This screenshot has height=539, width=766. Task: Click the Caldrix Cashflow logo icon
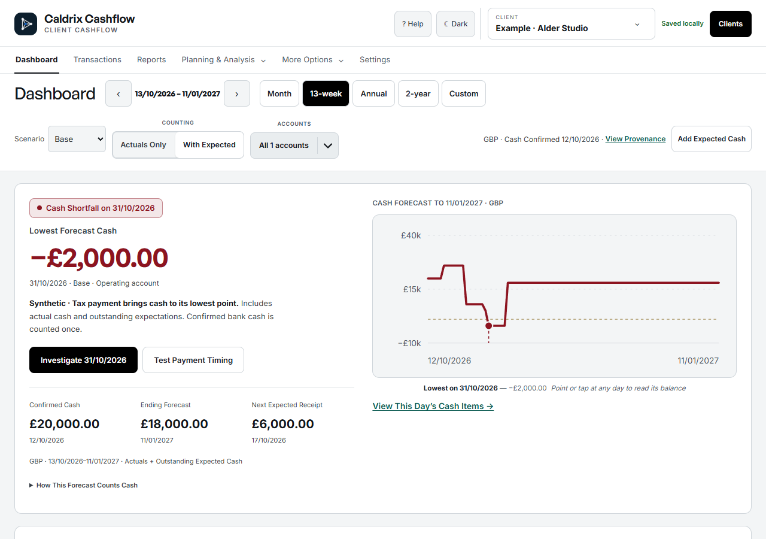(26, 24)
